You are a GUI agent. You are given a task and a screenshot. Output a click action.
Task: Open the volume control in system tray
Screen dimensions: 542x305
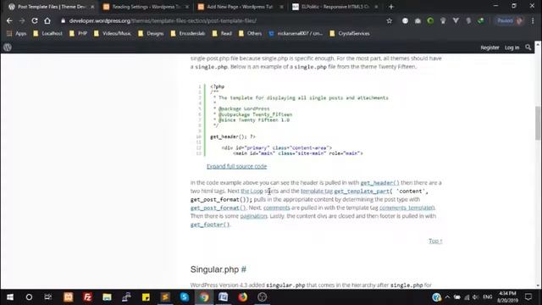point(476,297)
